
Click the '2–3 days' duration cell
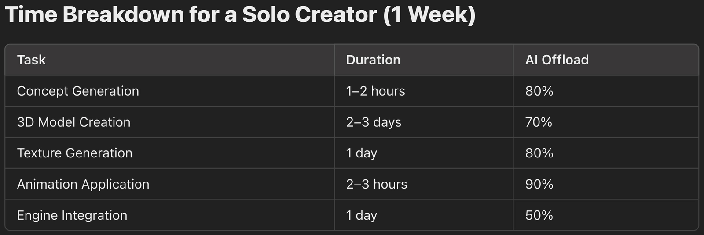pyautogui.click(x=374, y=122)
